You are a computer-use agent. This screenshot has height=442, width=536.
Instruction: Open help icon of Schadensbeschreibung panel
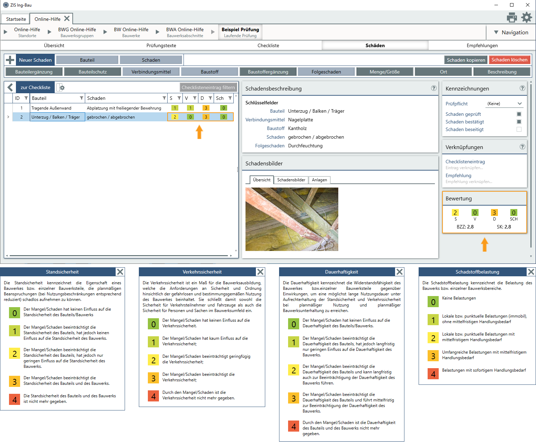click(x=434, y=88)
